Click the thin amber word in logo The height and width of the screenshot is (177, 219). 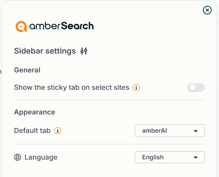(45, 26)
